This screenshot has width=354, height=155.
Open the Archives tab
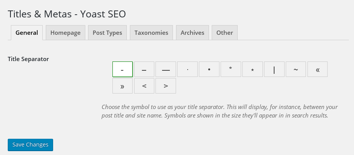click(192, 32)
